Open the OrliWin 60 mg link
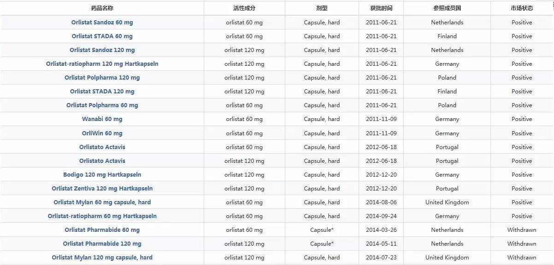Viewport: 554px width, 265px height. pyautogui.click(x=102, y=133)
